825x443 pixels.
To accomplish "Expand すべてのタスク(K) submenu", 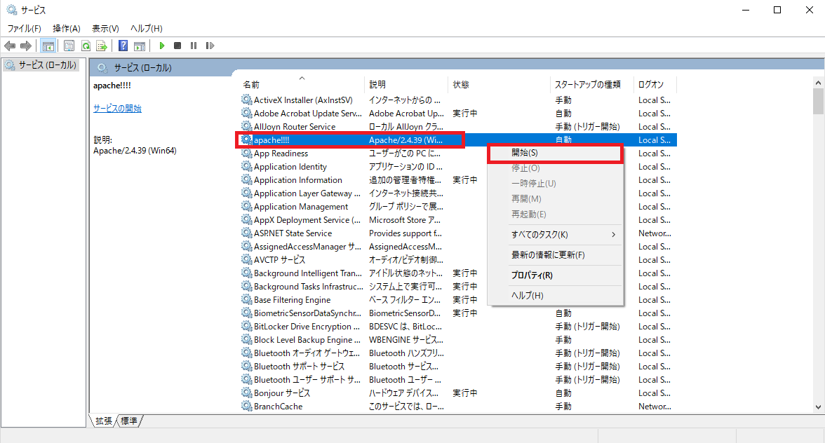I will (x=554, y=234).
